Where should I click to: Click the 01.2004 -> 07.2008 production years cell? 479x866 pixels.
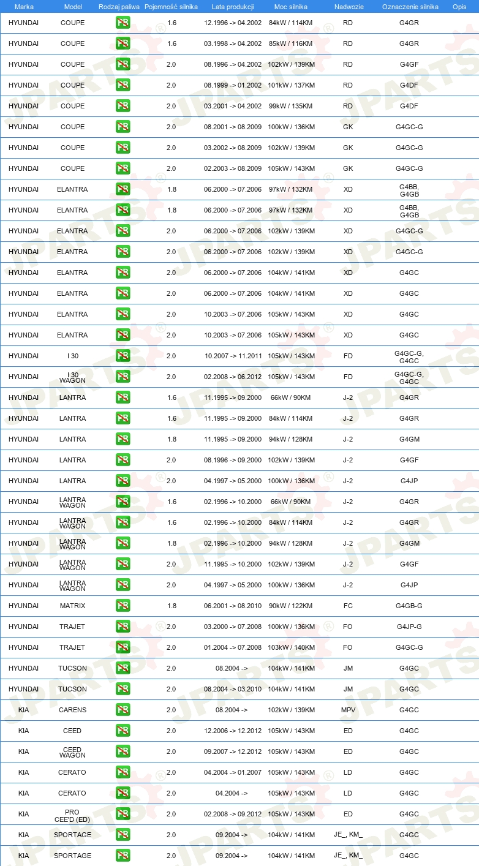233,647
